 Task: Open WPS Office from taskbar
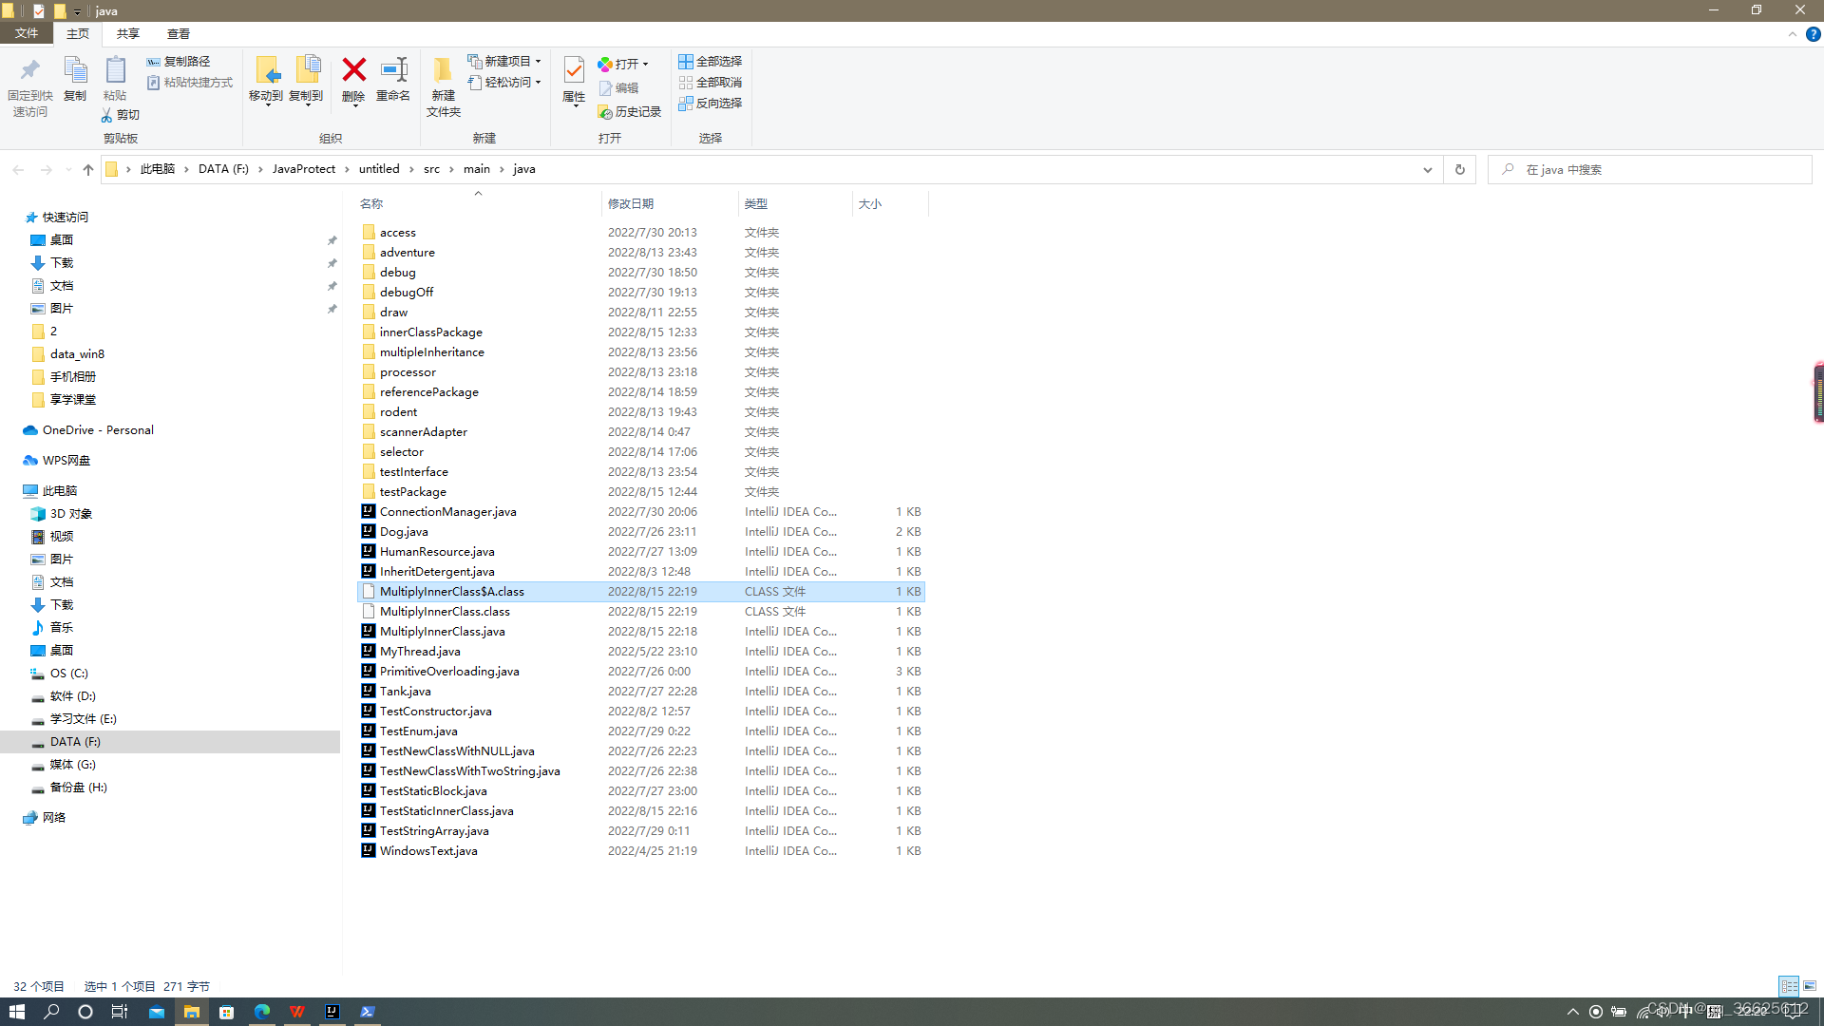click(297, 1012)
